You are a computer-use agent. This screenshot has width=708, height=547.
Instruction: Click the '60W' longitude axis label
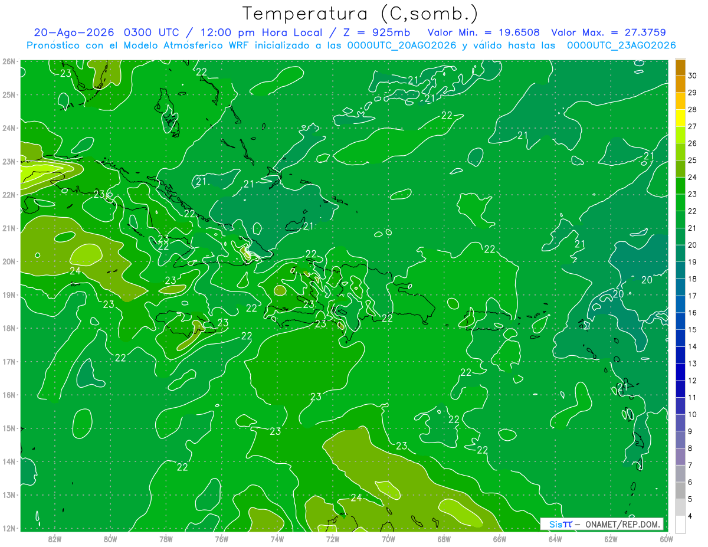coord(666,539)
